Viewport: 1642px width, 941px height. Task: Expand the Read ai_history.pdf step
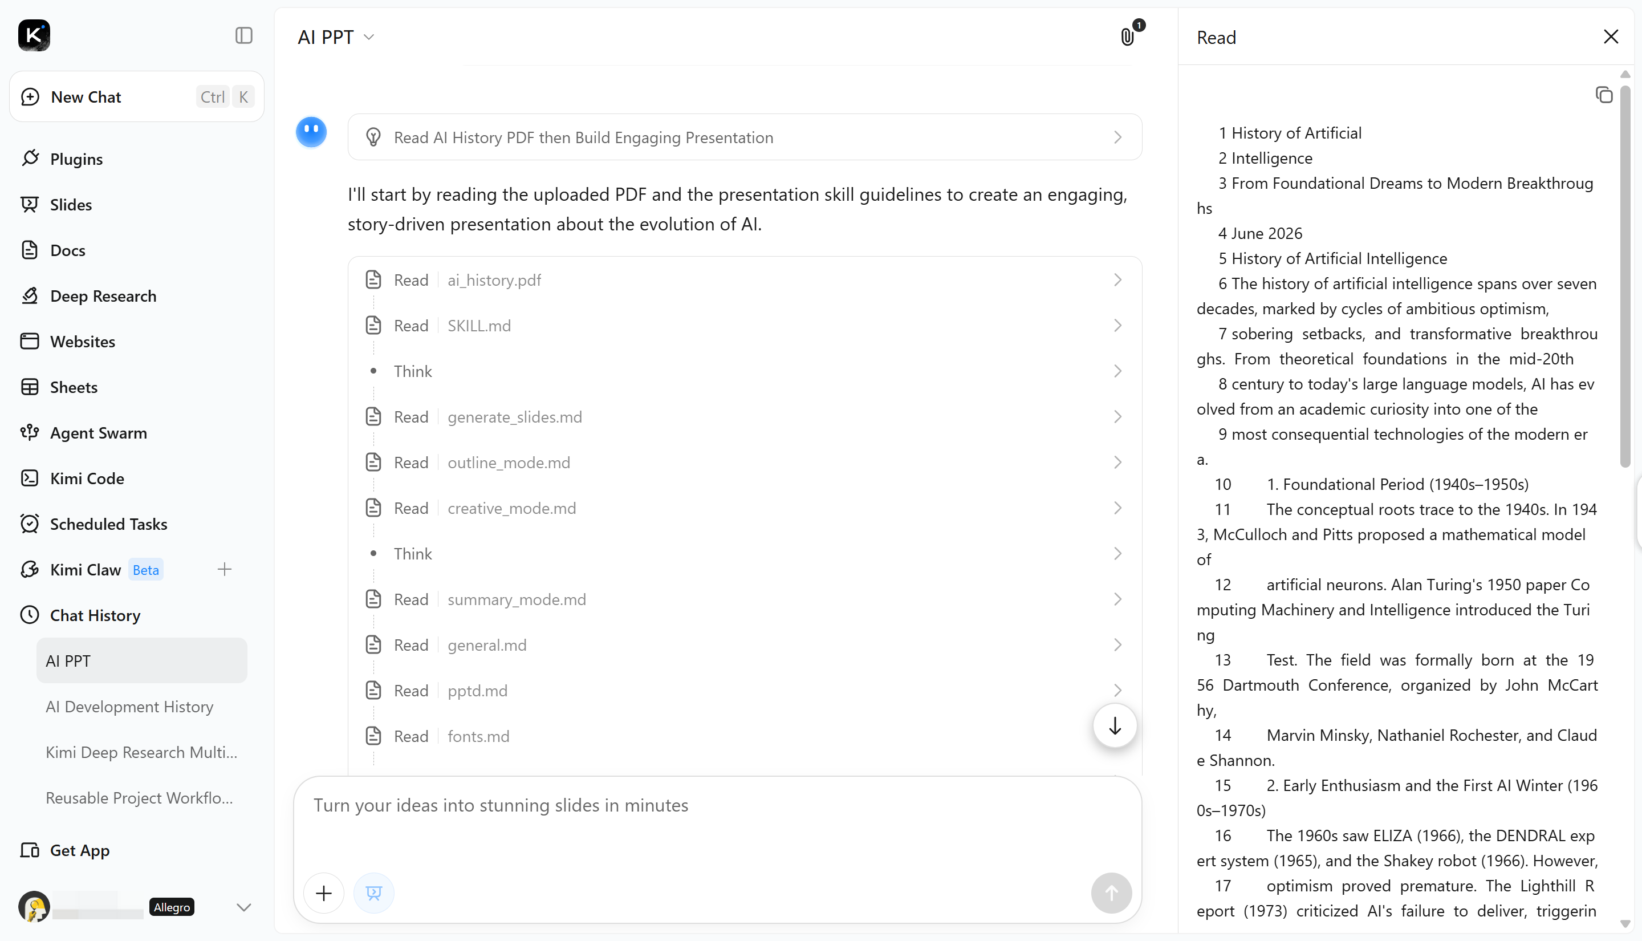(745, 280)
